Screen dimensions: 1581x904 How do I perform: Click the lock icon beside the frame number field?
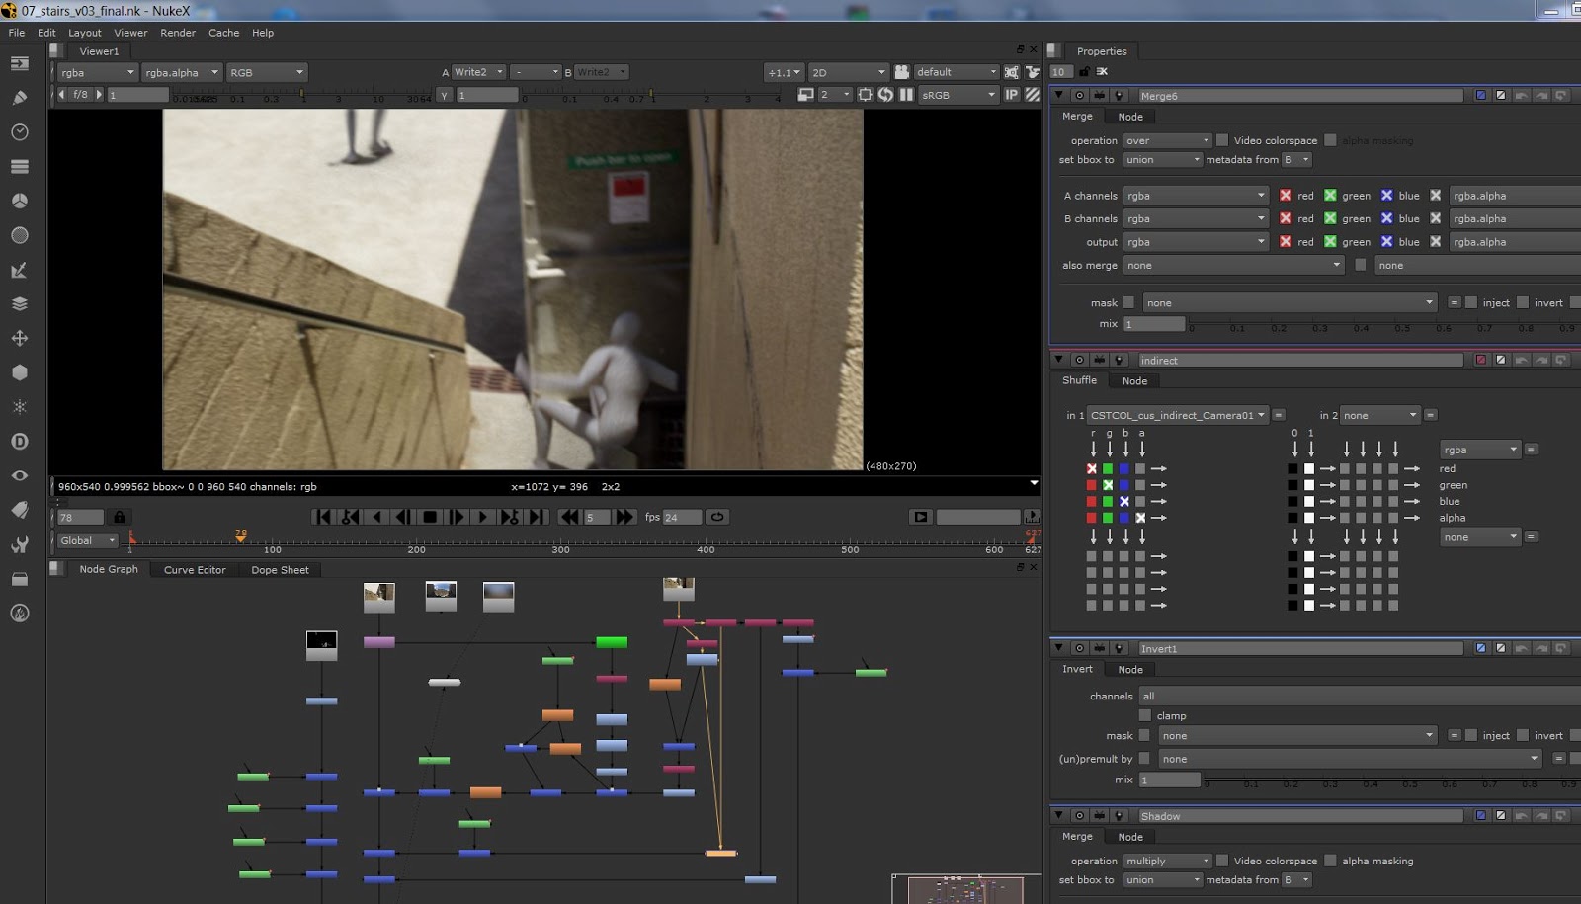(118, 516)
